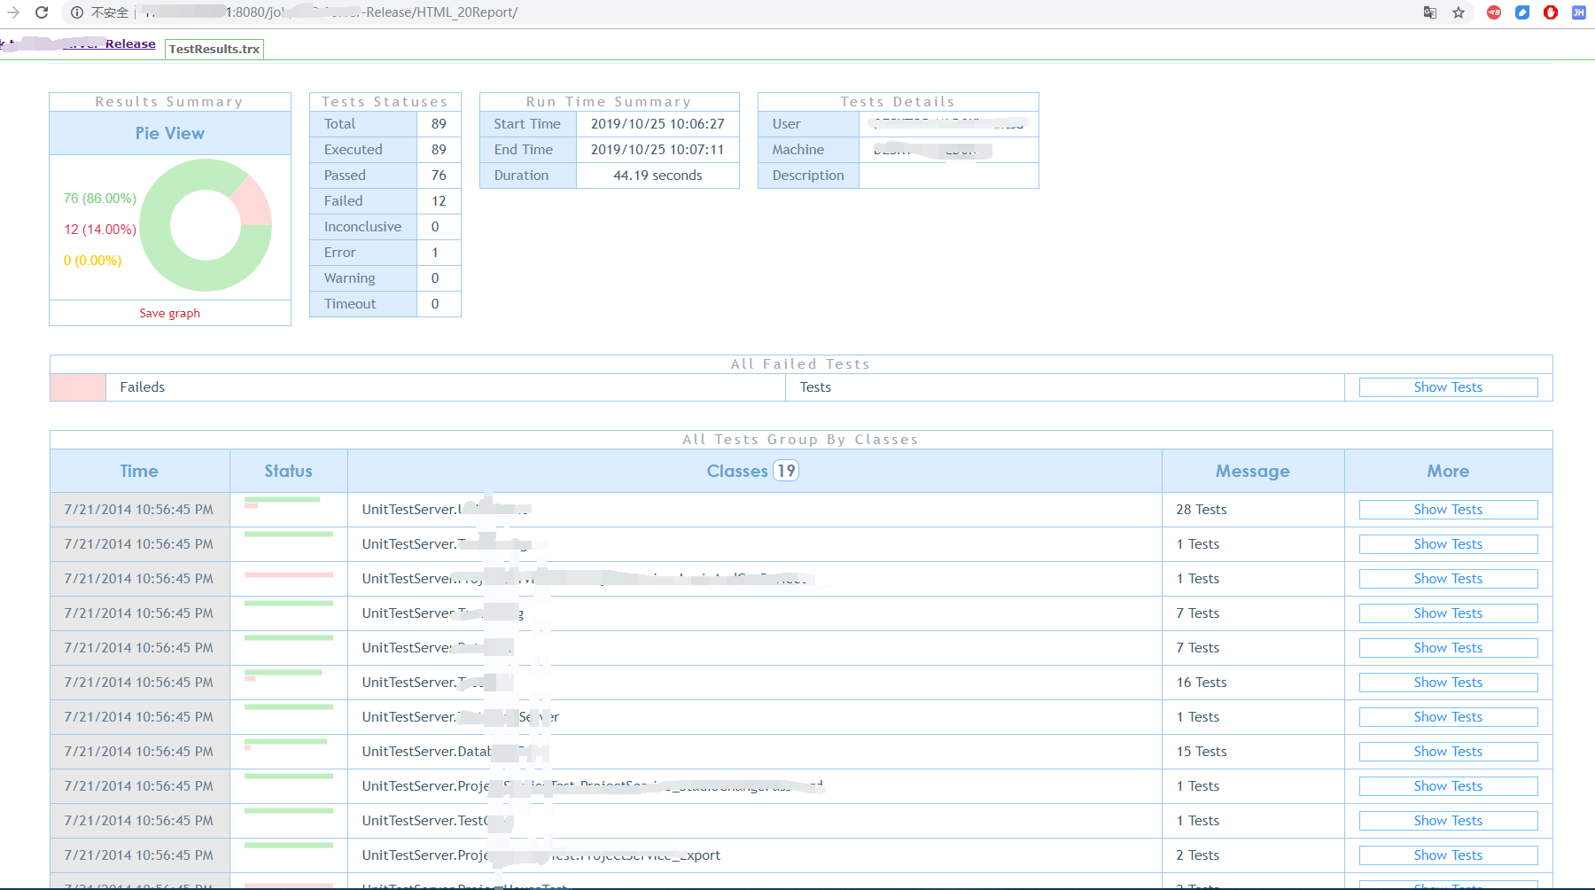1595x890 pixels.
Task: Show tests for the 28 Tests class
Action: click(x=1448, y=510)
